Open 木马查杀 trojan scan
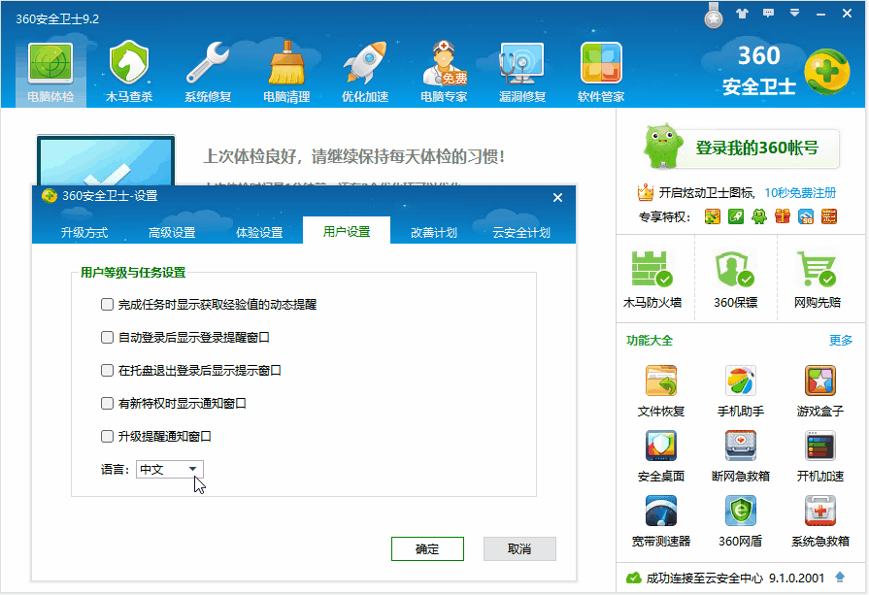Viewport: 869px width, 595px height. click(x=129, y=72)
